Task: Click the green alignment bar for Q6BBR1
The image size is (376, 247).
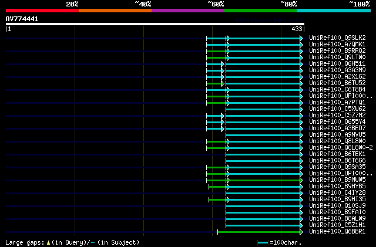Action: pyautogui.click(x=259, y=232)
